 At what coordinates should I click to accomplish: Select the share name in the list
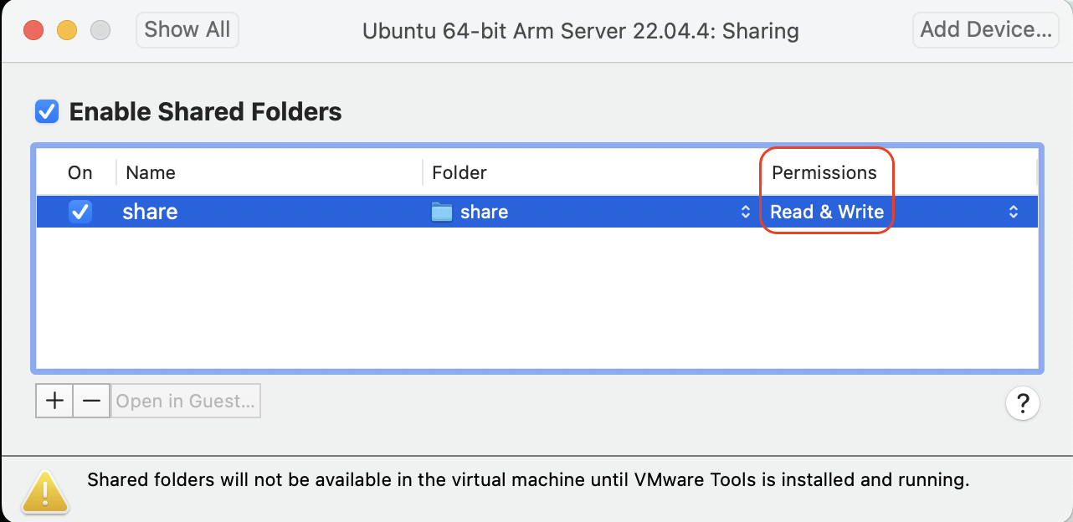[150, 212]
